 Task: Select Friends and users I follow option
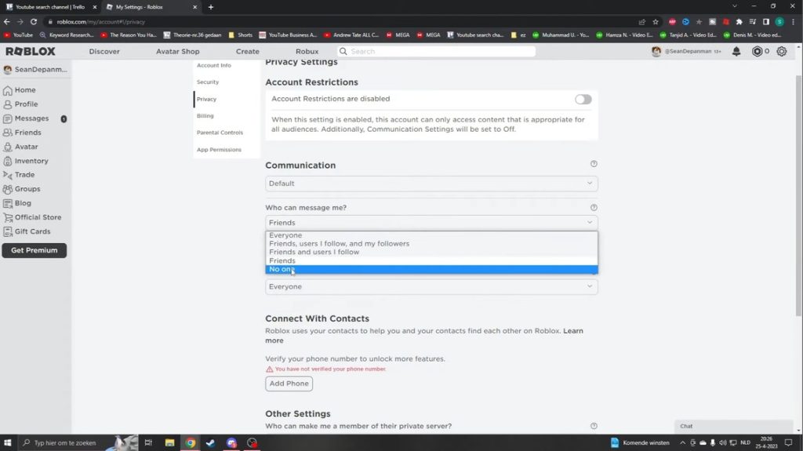pos(431,252)
